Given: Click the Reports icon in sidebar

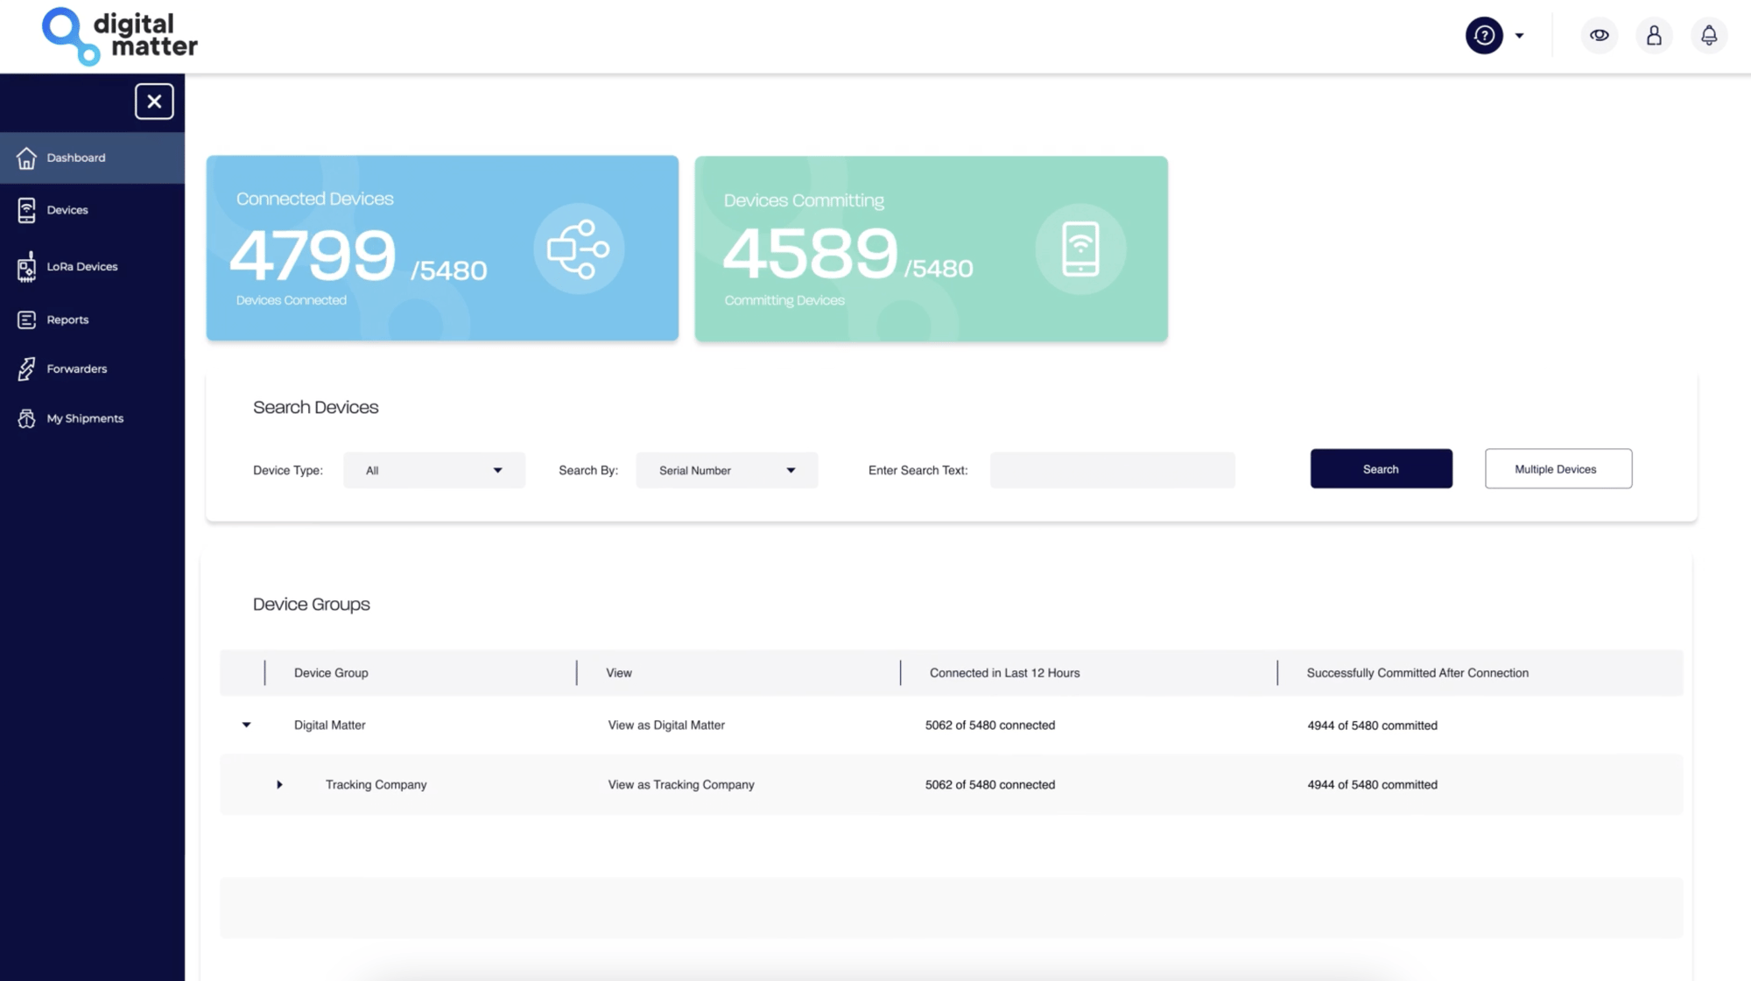Looking at the screenshot, I should pyautogui.click(x=26, y=319).
